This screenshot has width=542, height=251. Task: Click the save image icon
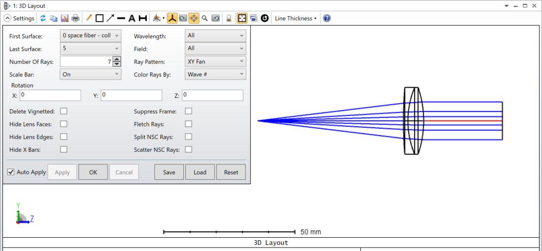tap(64, 18)
